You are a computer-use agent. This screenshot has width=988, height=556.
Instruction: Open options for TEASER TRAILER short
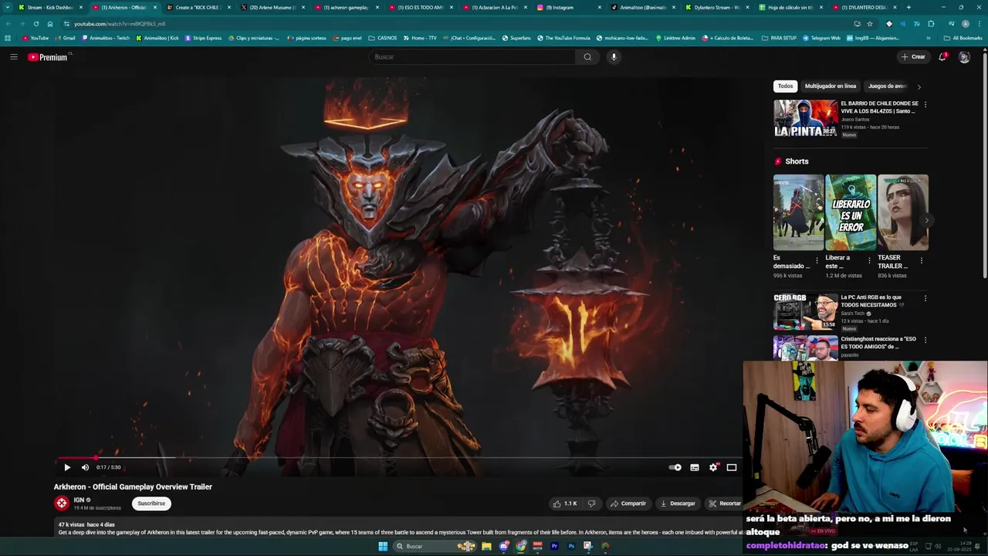921,260
